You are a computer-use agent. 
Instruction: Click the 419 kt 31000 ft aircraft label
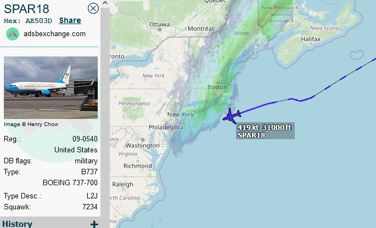click(265, 131)
